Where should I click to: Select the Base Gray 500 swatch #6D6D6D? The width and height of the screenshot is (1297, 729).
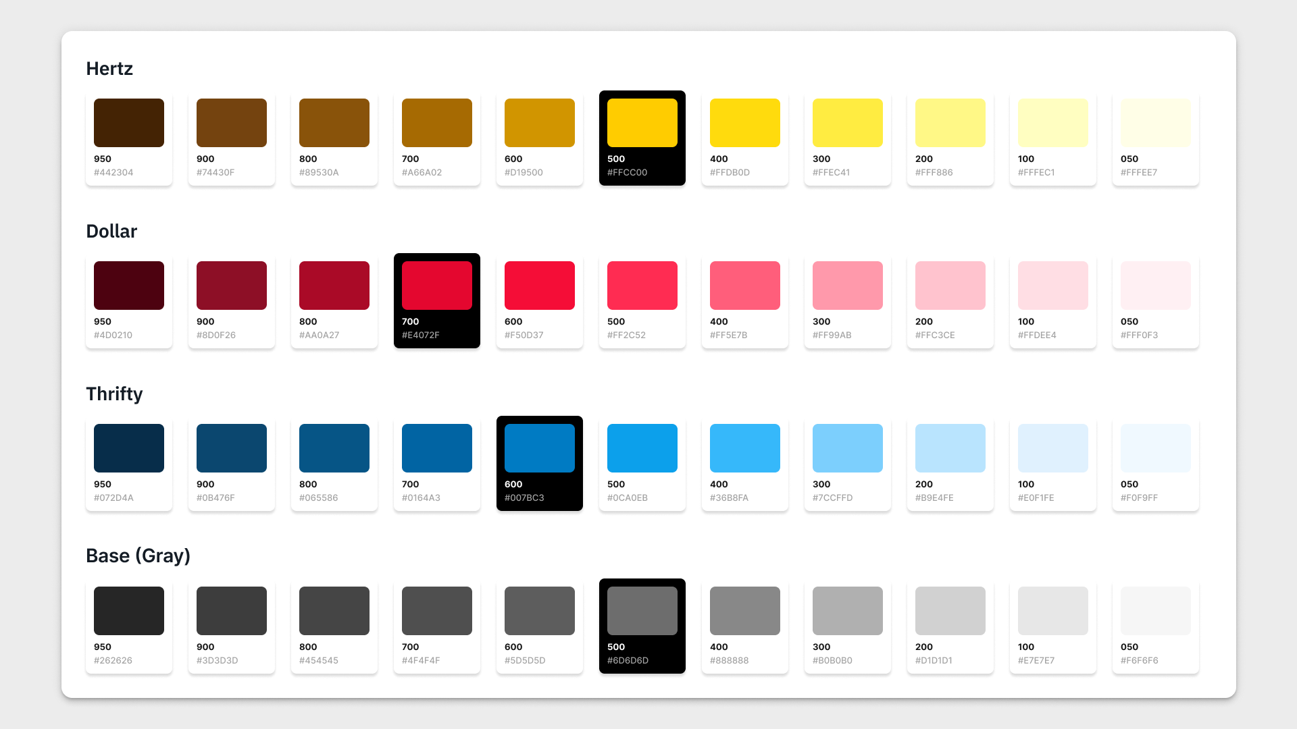click(642, 611)
